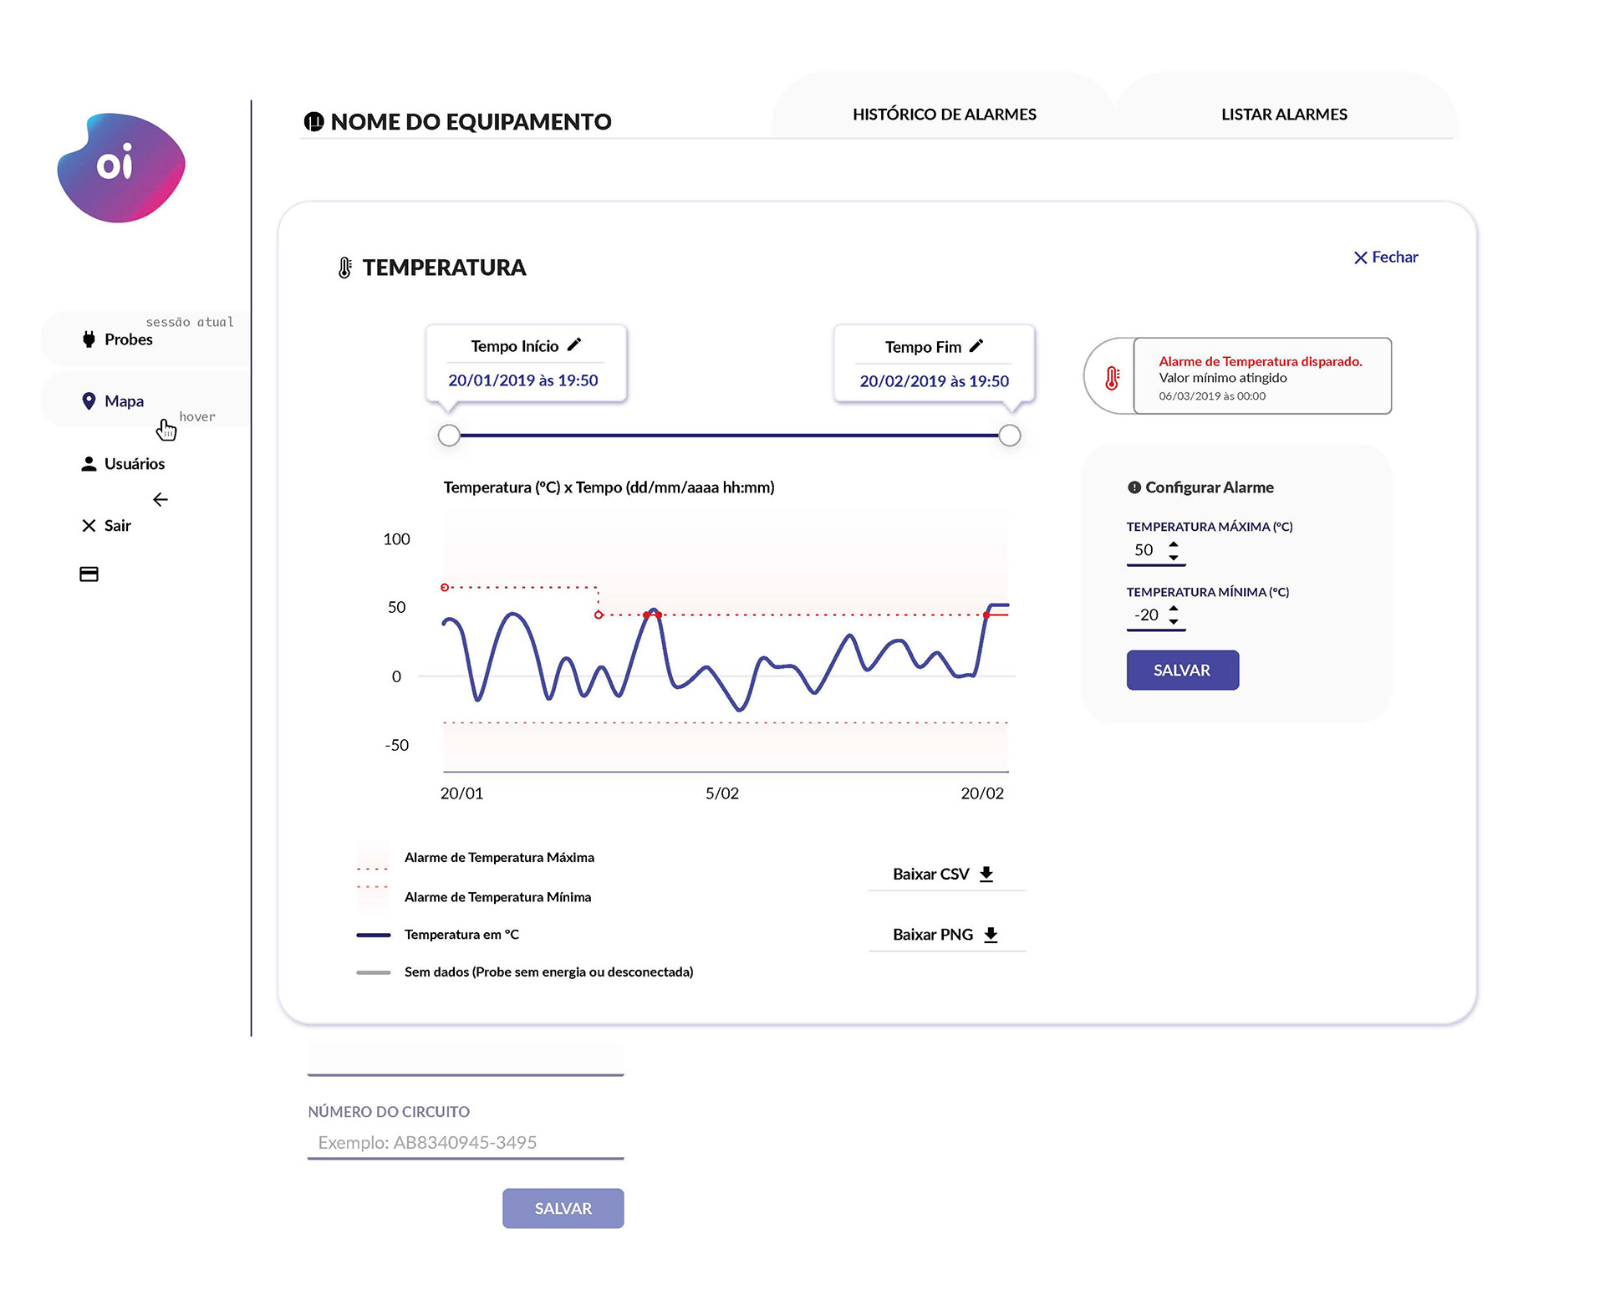
Task: Click the download icon next to Baixar CSV
Action: click(x=986, y=874)
